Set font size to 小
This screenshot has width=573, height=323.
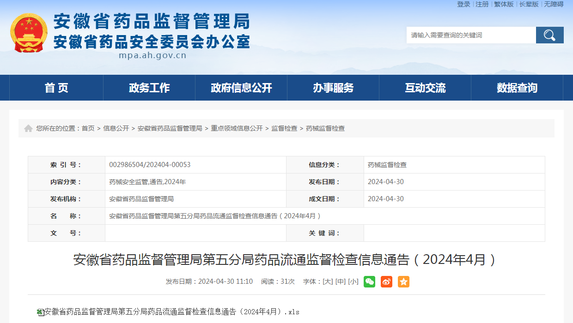click(x=354, y=281)
